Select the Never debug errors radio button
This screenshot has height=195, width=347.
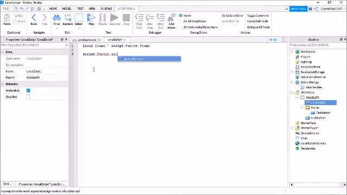181,16
